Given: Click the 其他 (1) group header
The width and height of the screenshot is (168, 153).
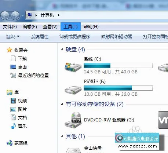Looking at the screenshot, I should tap(75, 136).
